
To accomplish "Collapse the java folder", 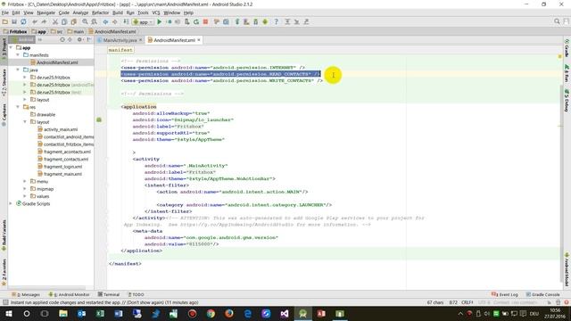I will (18, 70).
